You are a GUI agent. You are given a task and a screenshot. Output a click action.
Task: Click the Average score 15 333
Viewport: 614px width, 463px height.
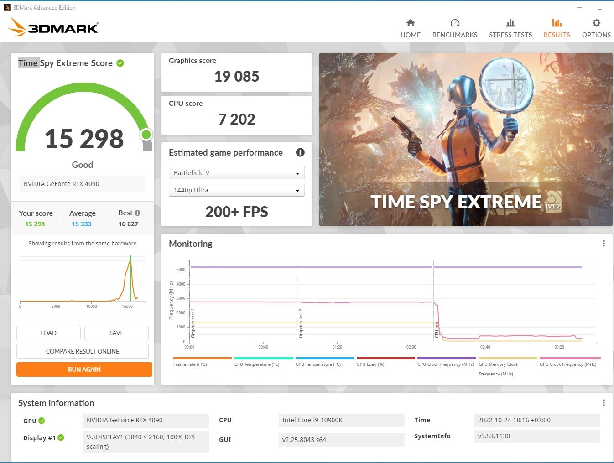pos(82,224)
